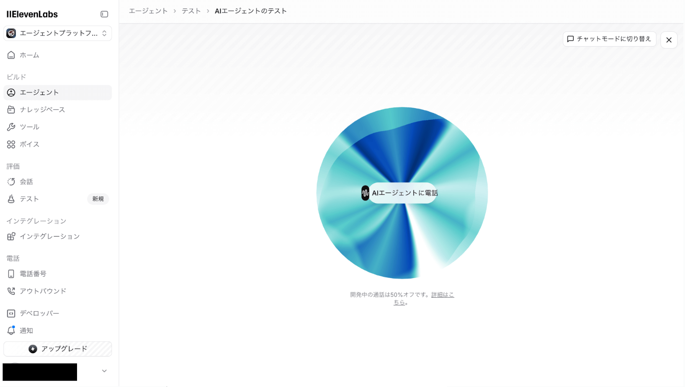Select the エージェント item in the sidebar
The height and width of the screenshot is (387, 685).
tap(39, 93)
